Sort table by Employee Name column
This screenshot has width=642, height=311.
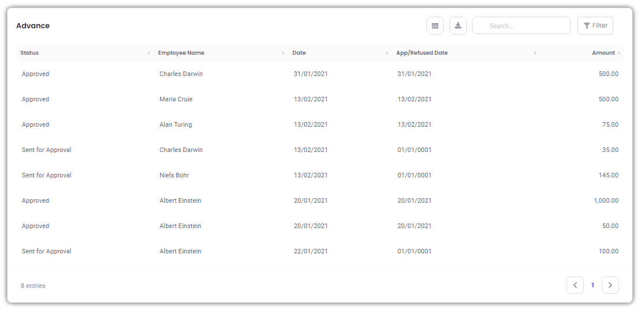coord(181,53)
